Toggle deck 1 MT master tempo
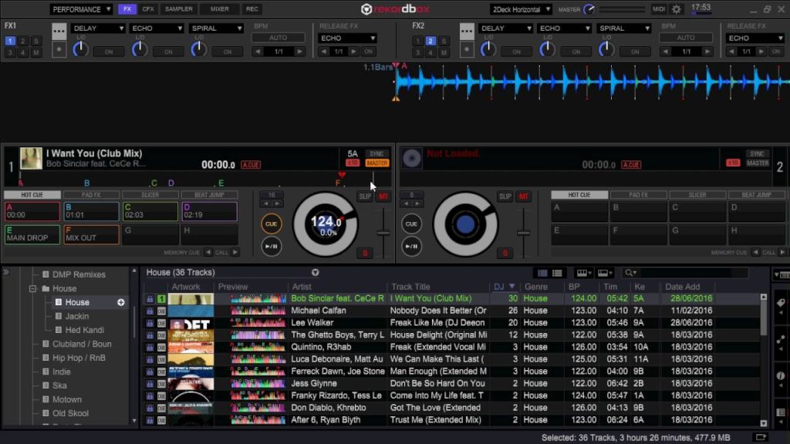790x444 pixels. coord(383,197)
